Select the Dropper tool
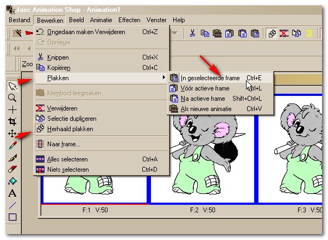The image size is (328, 240). click(x=12, y=145)
